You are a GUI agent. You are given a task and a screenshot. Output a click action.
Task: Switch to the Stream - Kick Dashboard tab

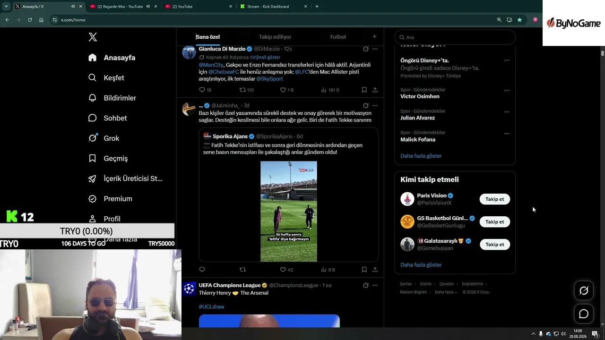click(274, 7)
